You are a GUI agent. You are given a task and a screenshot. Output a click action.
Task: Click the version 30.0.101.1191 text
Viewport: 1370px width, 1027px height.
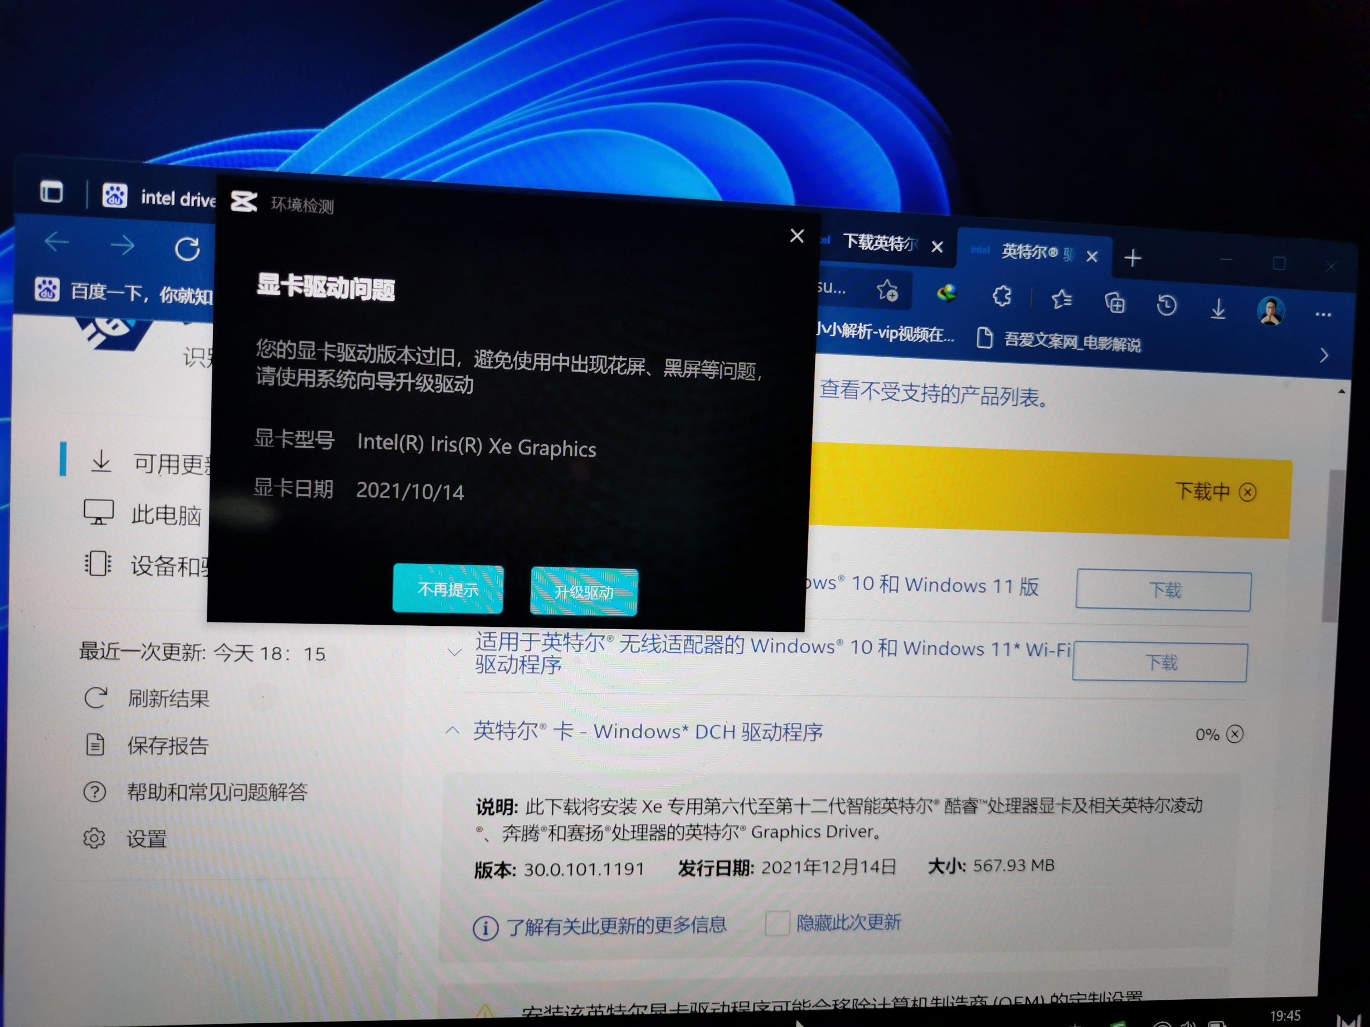tap(584, 869)
